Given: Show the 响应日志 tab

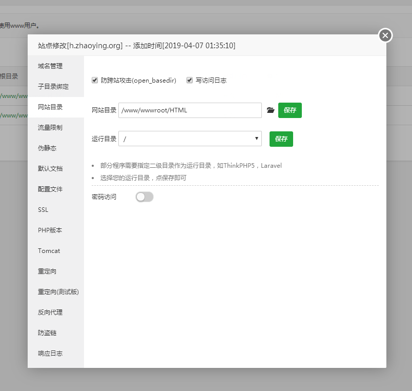Looking at the screenshot, I should click(56, 354).
